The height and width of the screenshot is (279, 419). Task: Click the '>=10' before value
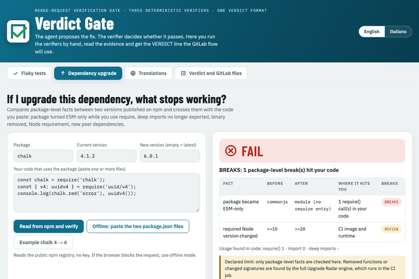click(272, 229)
